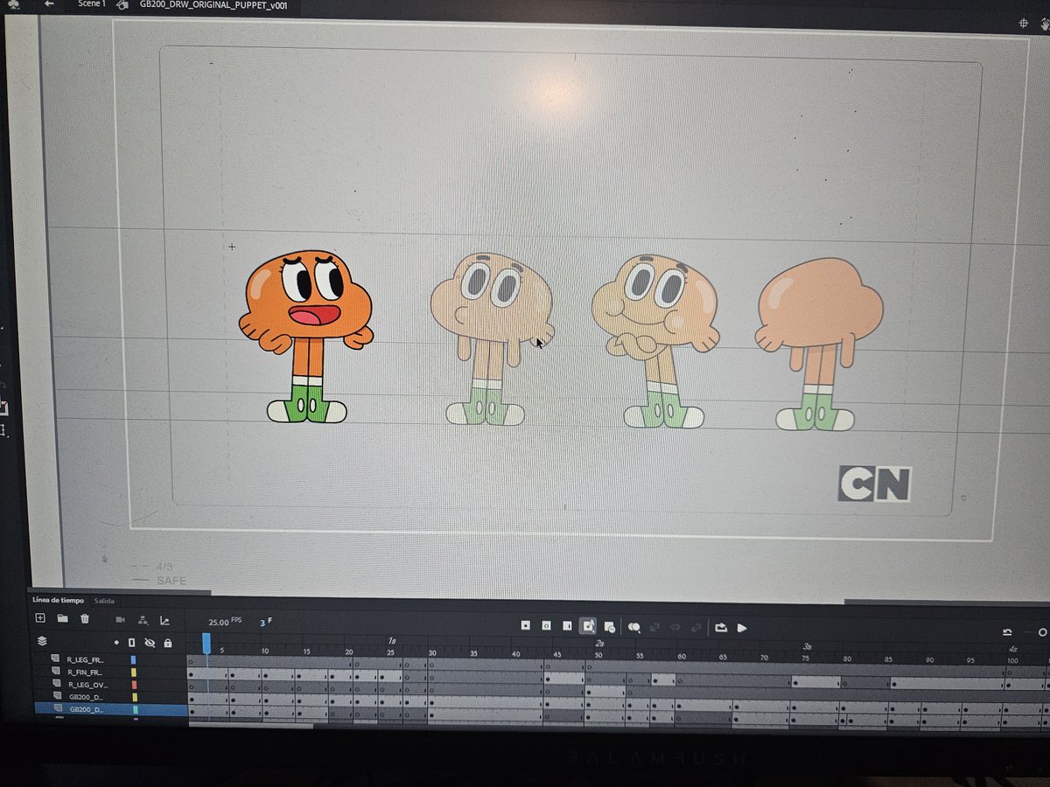The height and width of the screenshot is (787, 1050).
Task: Click the remove frame icon
Action: 609,627
